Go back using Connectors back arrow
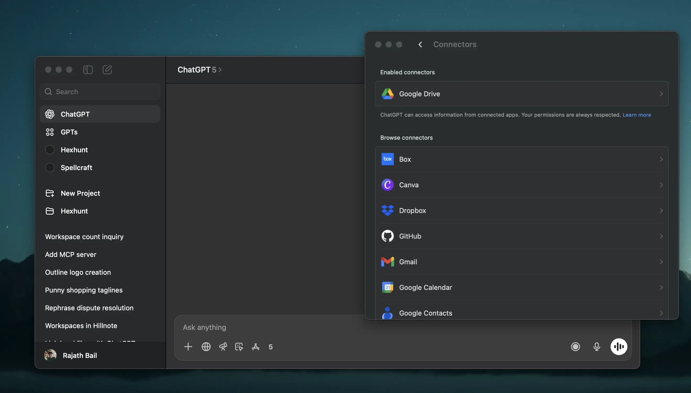 pos(420,44)
